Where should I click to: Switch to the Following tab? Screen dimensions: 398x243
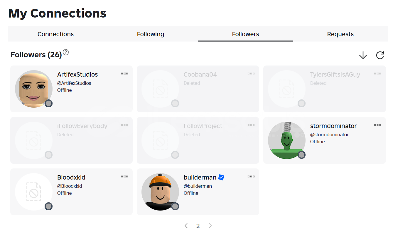pyautogui.click(x=150, y=34)
